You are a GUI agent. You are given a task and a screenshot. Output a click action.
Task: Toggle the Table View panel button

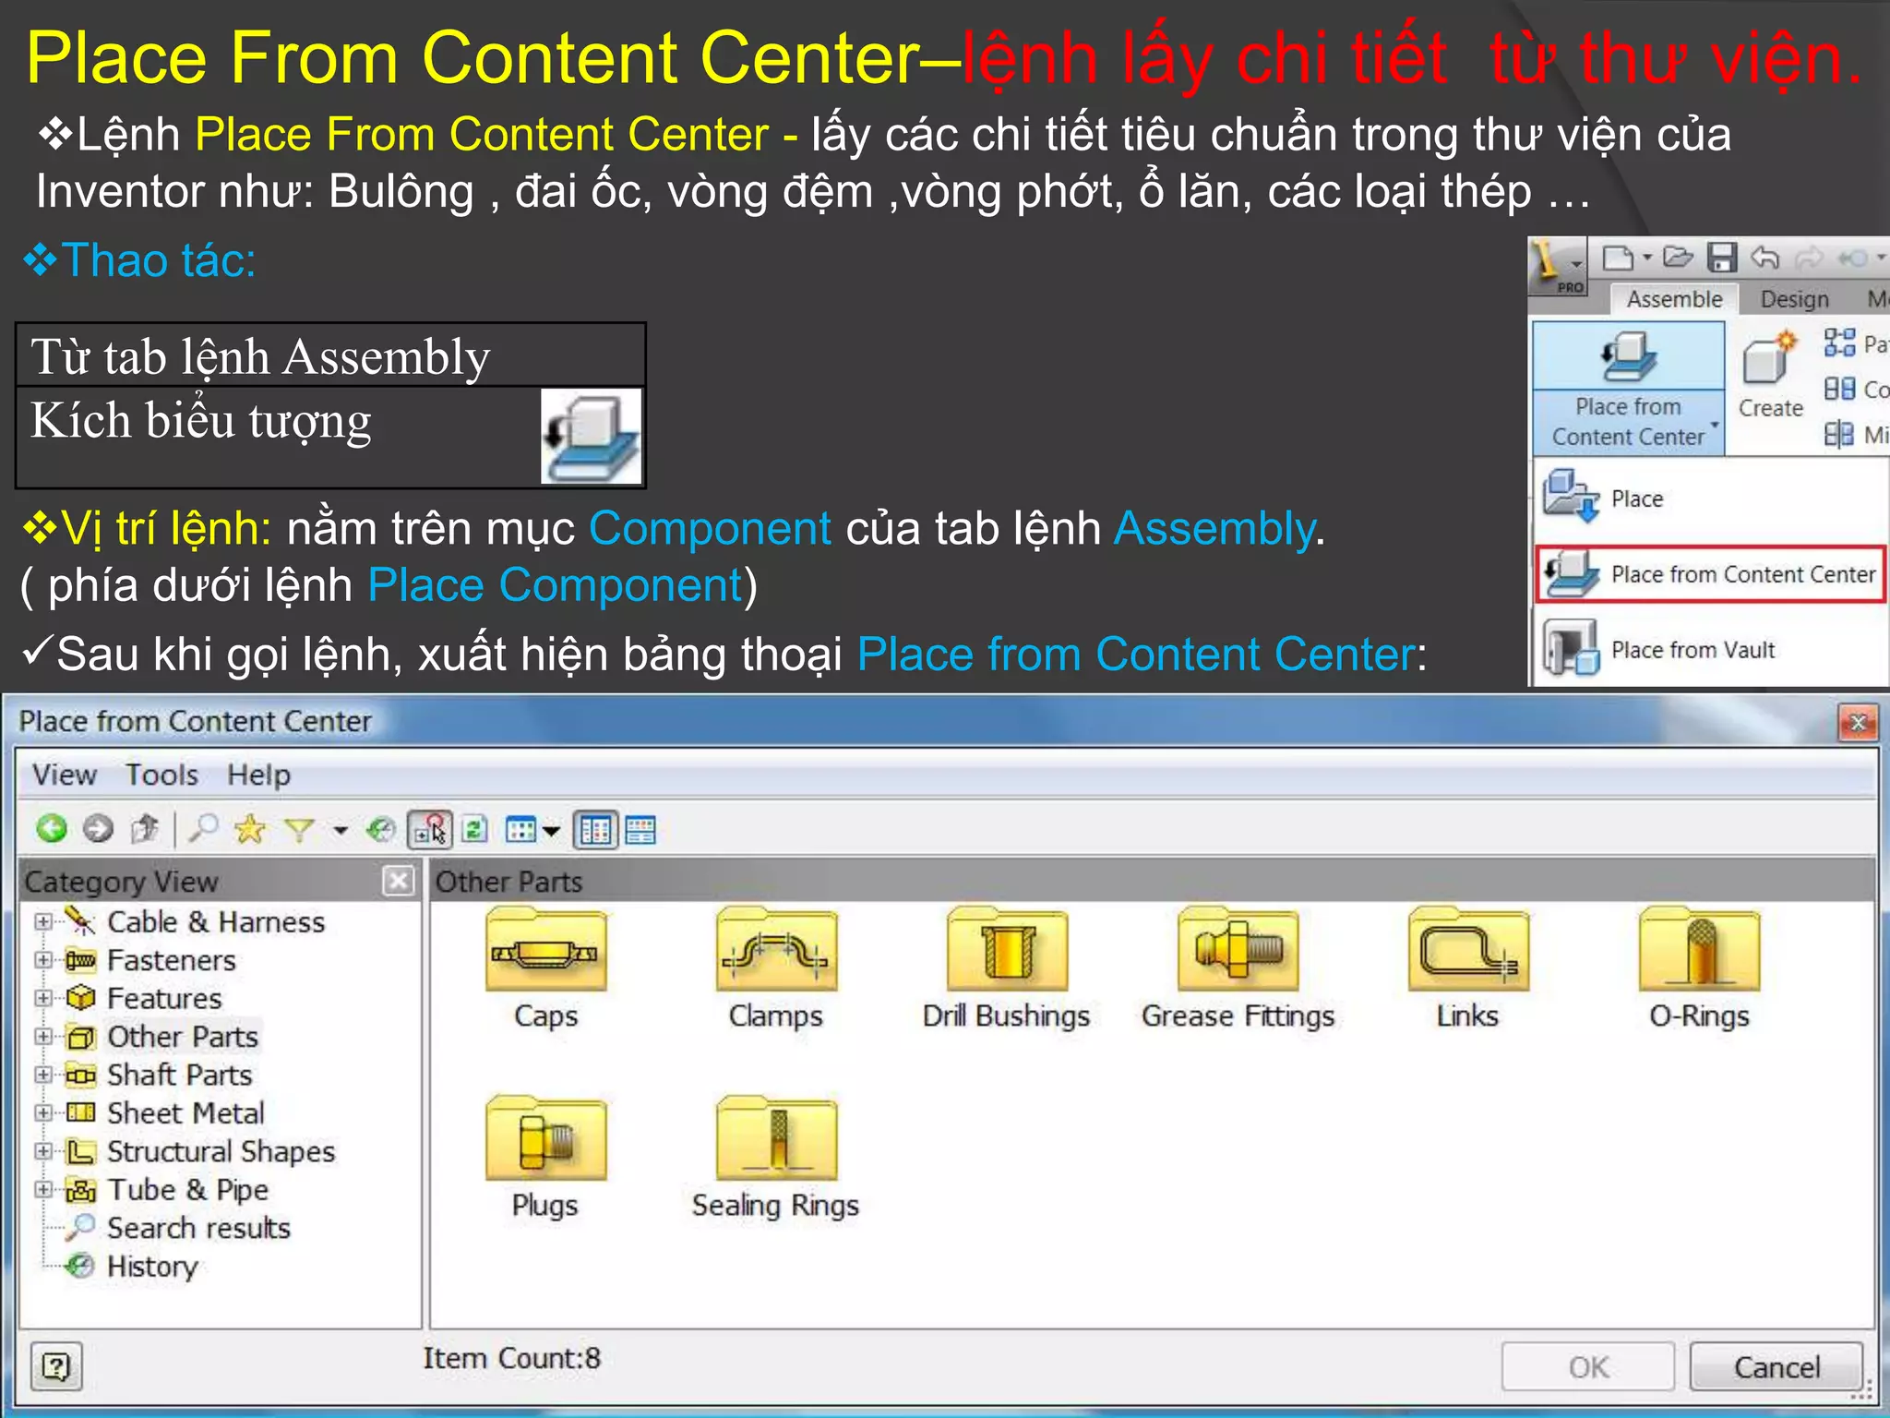[640, 830]
